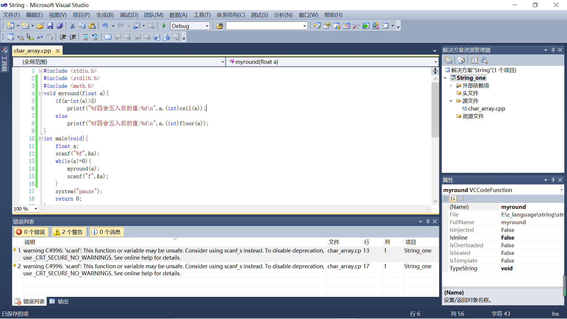Image resolution: width=567 pixels, height=319 pixels.
Task: Toggle auto-hide pin on 属性 panel
Action: click(553, 180)
